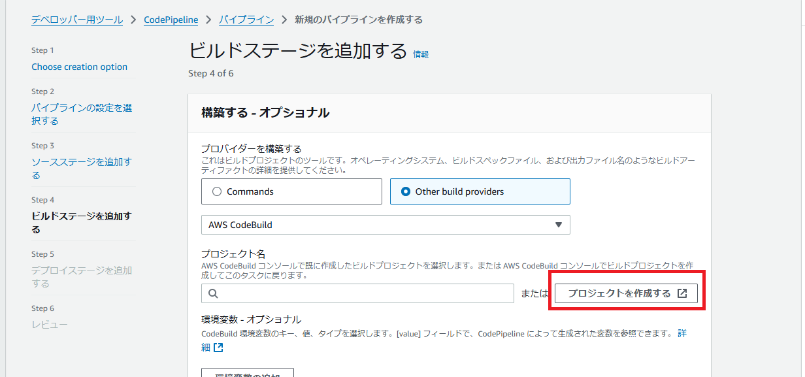The height and width of the screenshot is (377, 805).
Task: Click the current step ビルドステージを追加する in sidebar
Action: 82,223
